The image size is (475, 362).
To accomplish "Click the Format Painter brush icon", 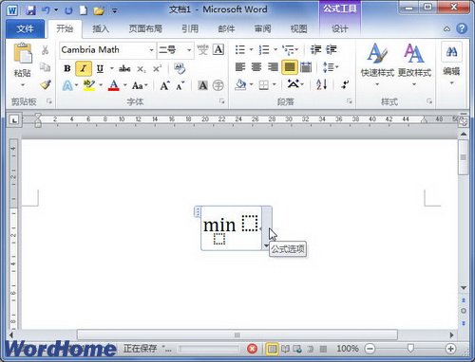I will tap(46, 84).
